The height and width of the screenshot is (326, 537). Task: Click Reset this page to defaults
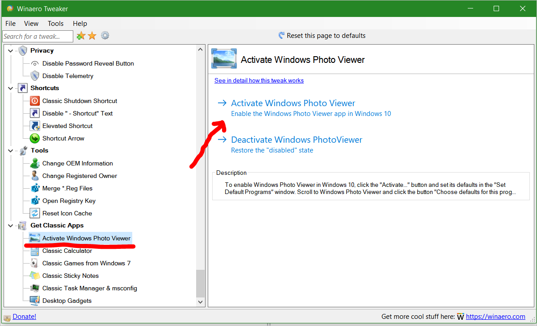coord(322,36)
